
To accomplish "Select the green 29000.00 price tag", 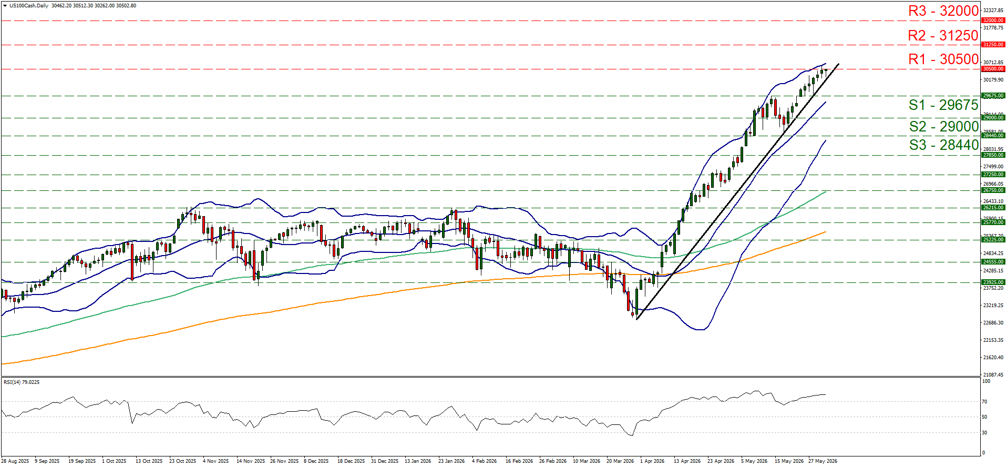I will click(993, 118).
